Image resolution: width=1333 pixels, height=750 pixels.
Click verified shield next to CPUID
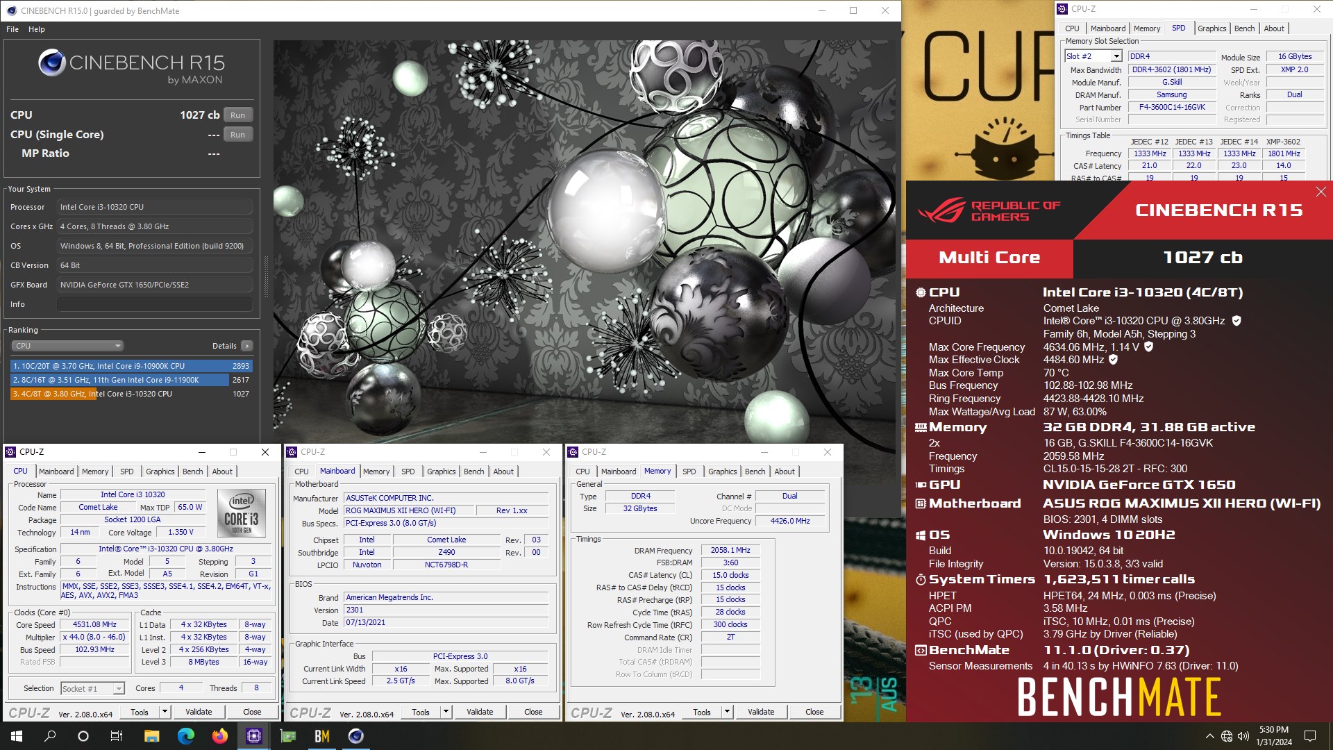[x=1236, y=321]
